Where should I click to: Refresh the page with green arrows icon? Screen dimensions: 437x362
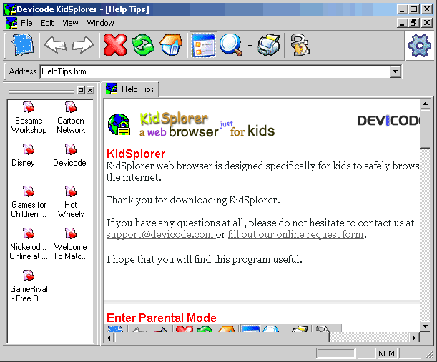[143, 44]
